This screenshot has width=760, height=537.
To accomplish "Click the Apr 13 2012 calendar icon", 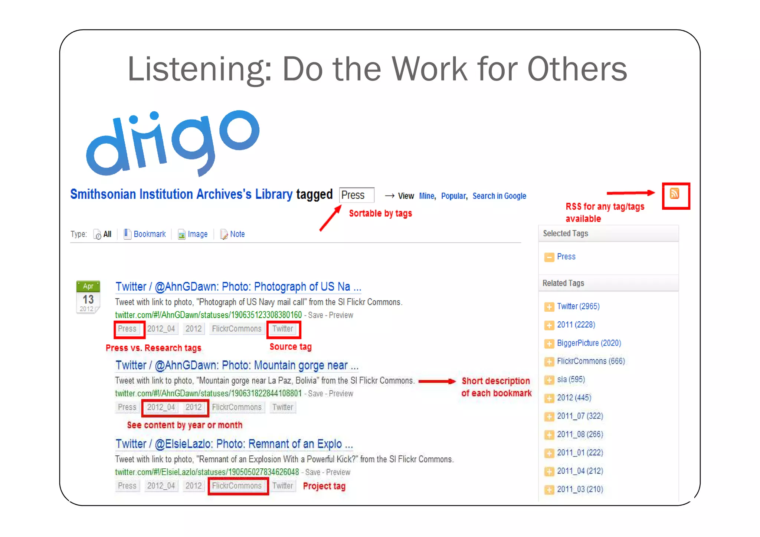I will point(88,297).
